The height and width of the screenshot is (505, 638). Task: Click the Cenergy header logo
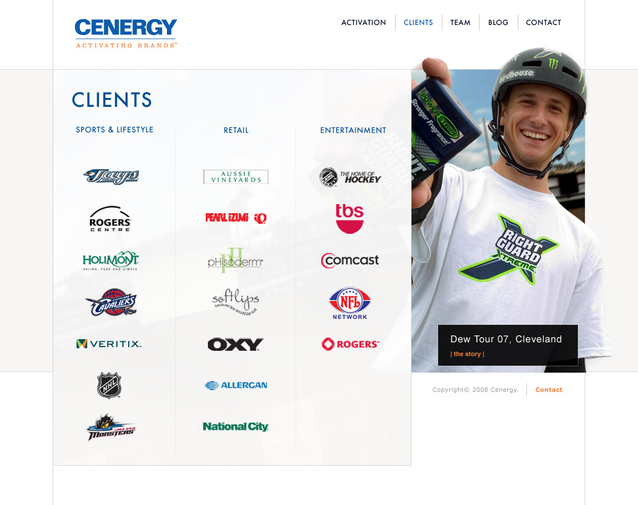[x=126, y=33]
